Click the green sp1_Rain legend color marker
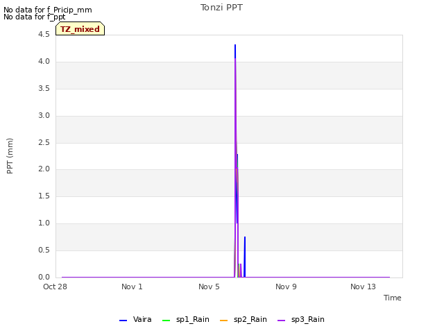Image resolution: width=444 pixels, height=333 pixels. [x=166, y=321]
